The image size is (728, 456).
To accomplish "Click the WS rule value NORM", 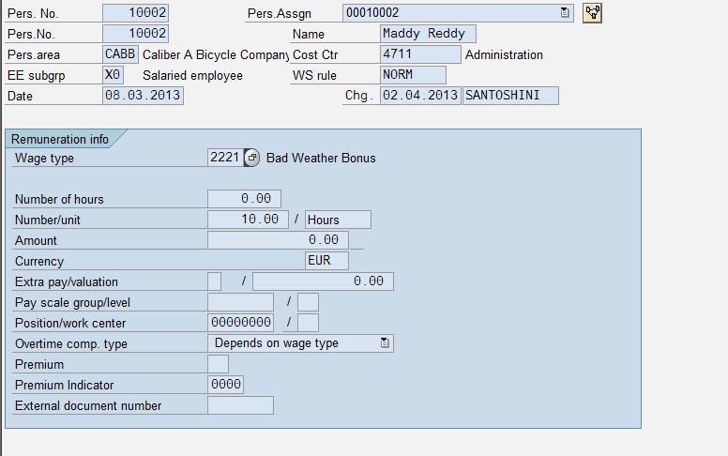I will click(413, 75).
